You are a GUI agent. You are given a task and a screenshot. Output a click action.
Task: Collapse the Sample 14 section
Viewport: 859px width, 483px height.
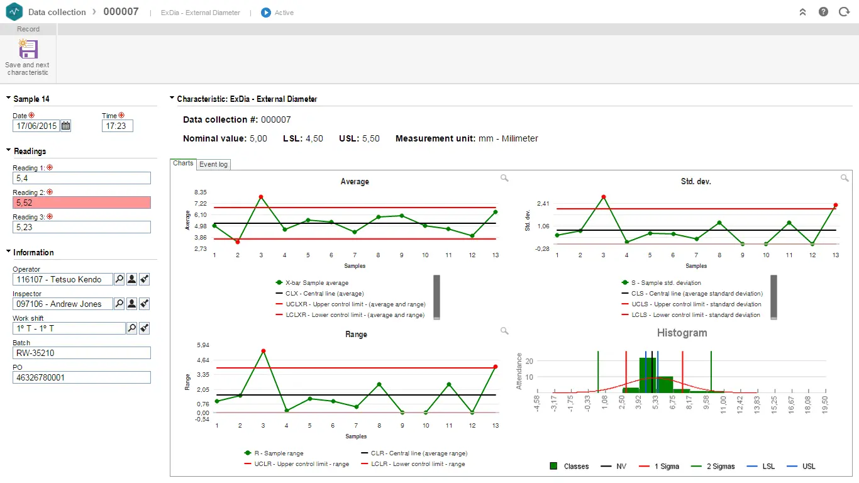coord(9,99)
